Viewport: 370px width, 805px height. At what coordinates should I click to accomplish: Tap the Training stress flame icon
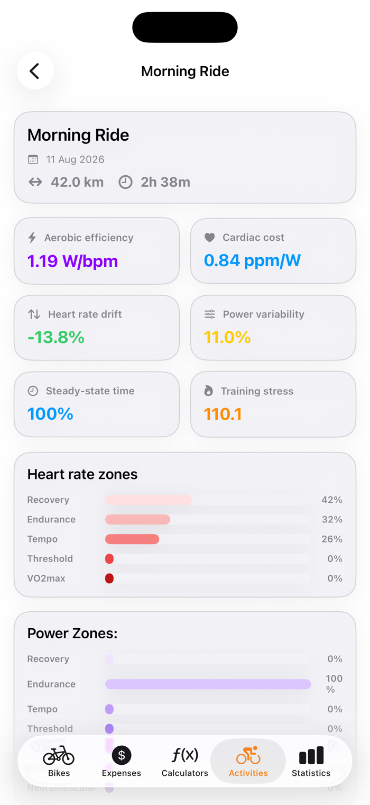(x=209, y=391)
